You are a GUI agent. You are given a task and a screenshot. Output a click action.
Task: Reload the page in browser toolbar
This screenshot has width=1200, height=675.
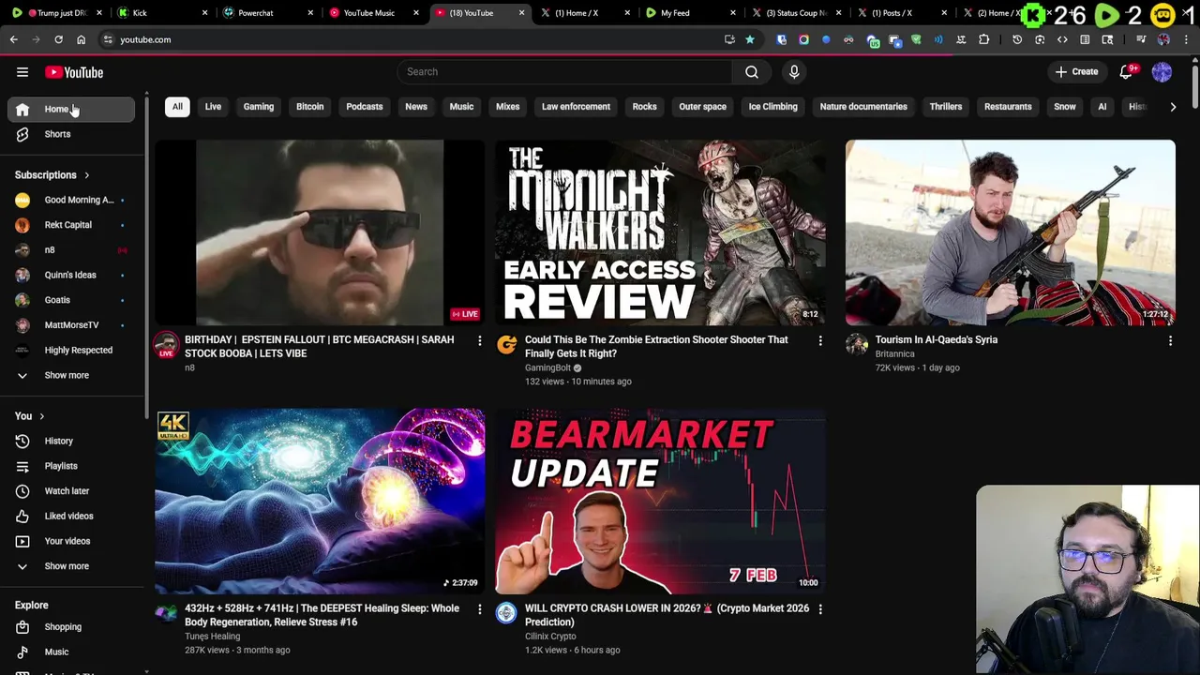click(58, 39)
